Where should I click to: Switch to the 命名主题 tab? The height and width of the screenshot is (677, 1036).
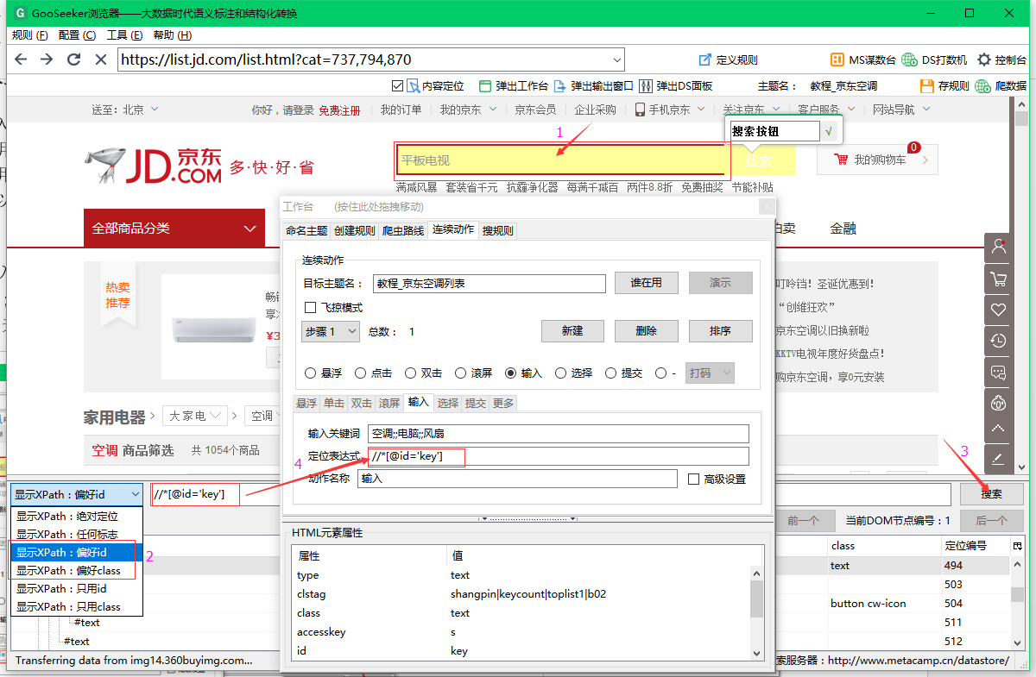(306, 230)
